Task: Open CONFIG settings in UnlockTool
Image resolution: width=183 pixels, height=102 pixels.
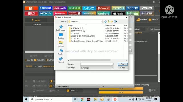Action: tap(154, 20)
